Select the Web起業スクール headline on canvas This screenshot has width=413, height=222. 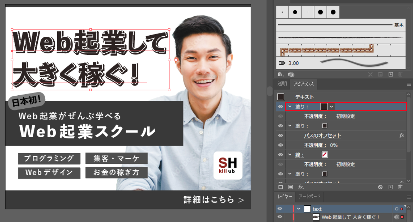[88, 131]
